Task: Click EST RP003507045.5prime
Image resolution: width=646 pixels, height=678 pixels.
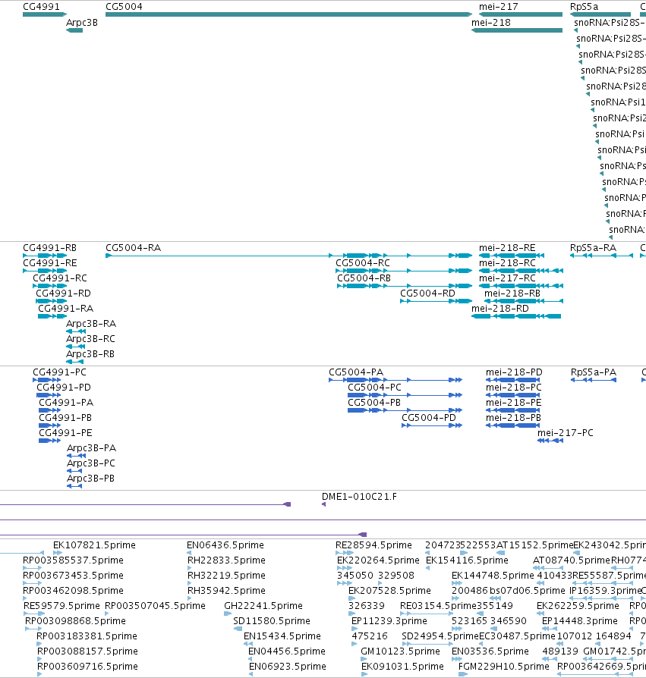Action: point(155,606)
